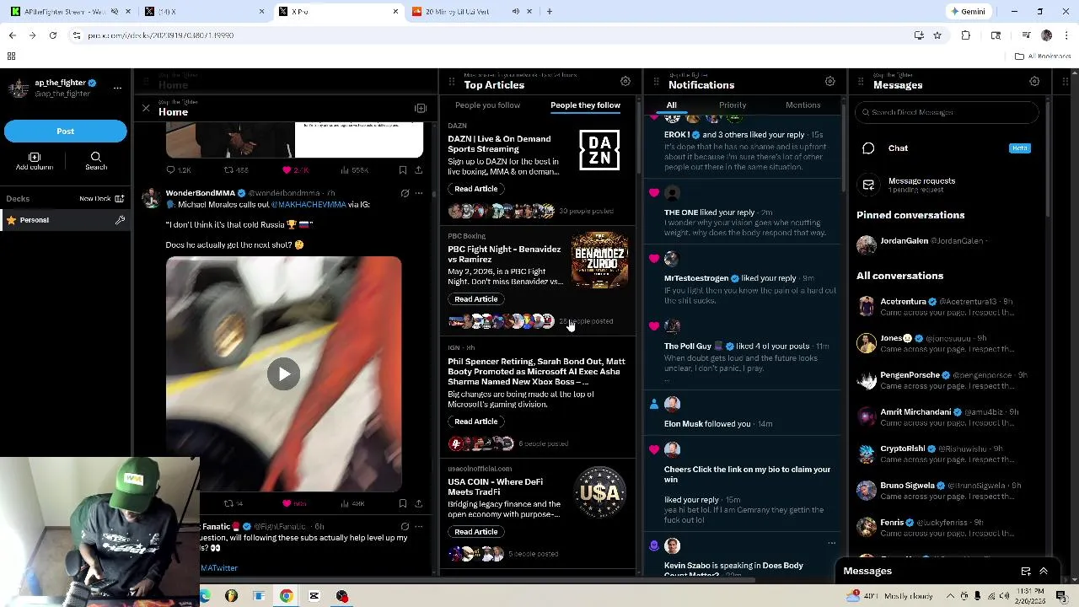Click the Grok icon on WonderBondMMA post
1079x607 pixels.
[x=405, y=193]
